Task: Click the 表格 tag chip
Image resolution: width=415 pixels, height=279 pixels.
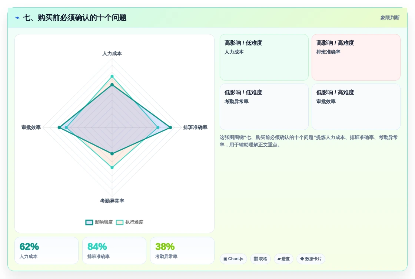Action: click(260, 259)
